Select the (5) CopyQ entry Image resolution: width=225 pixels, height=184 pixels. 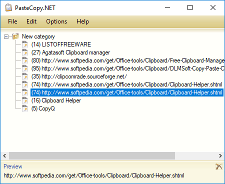43,108
